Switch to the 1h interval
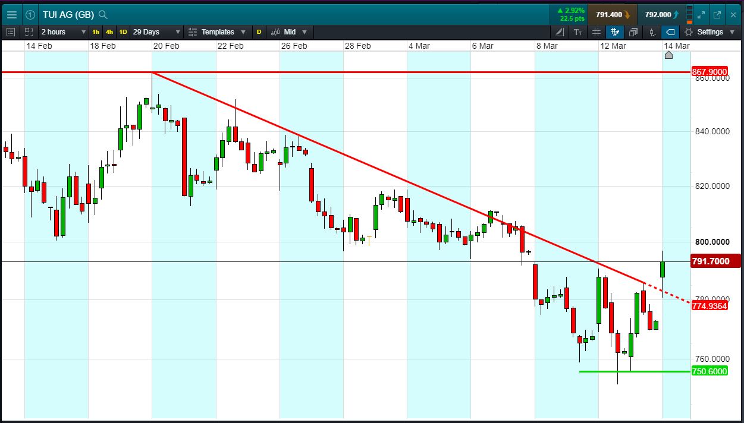 96,32
